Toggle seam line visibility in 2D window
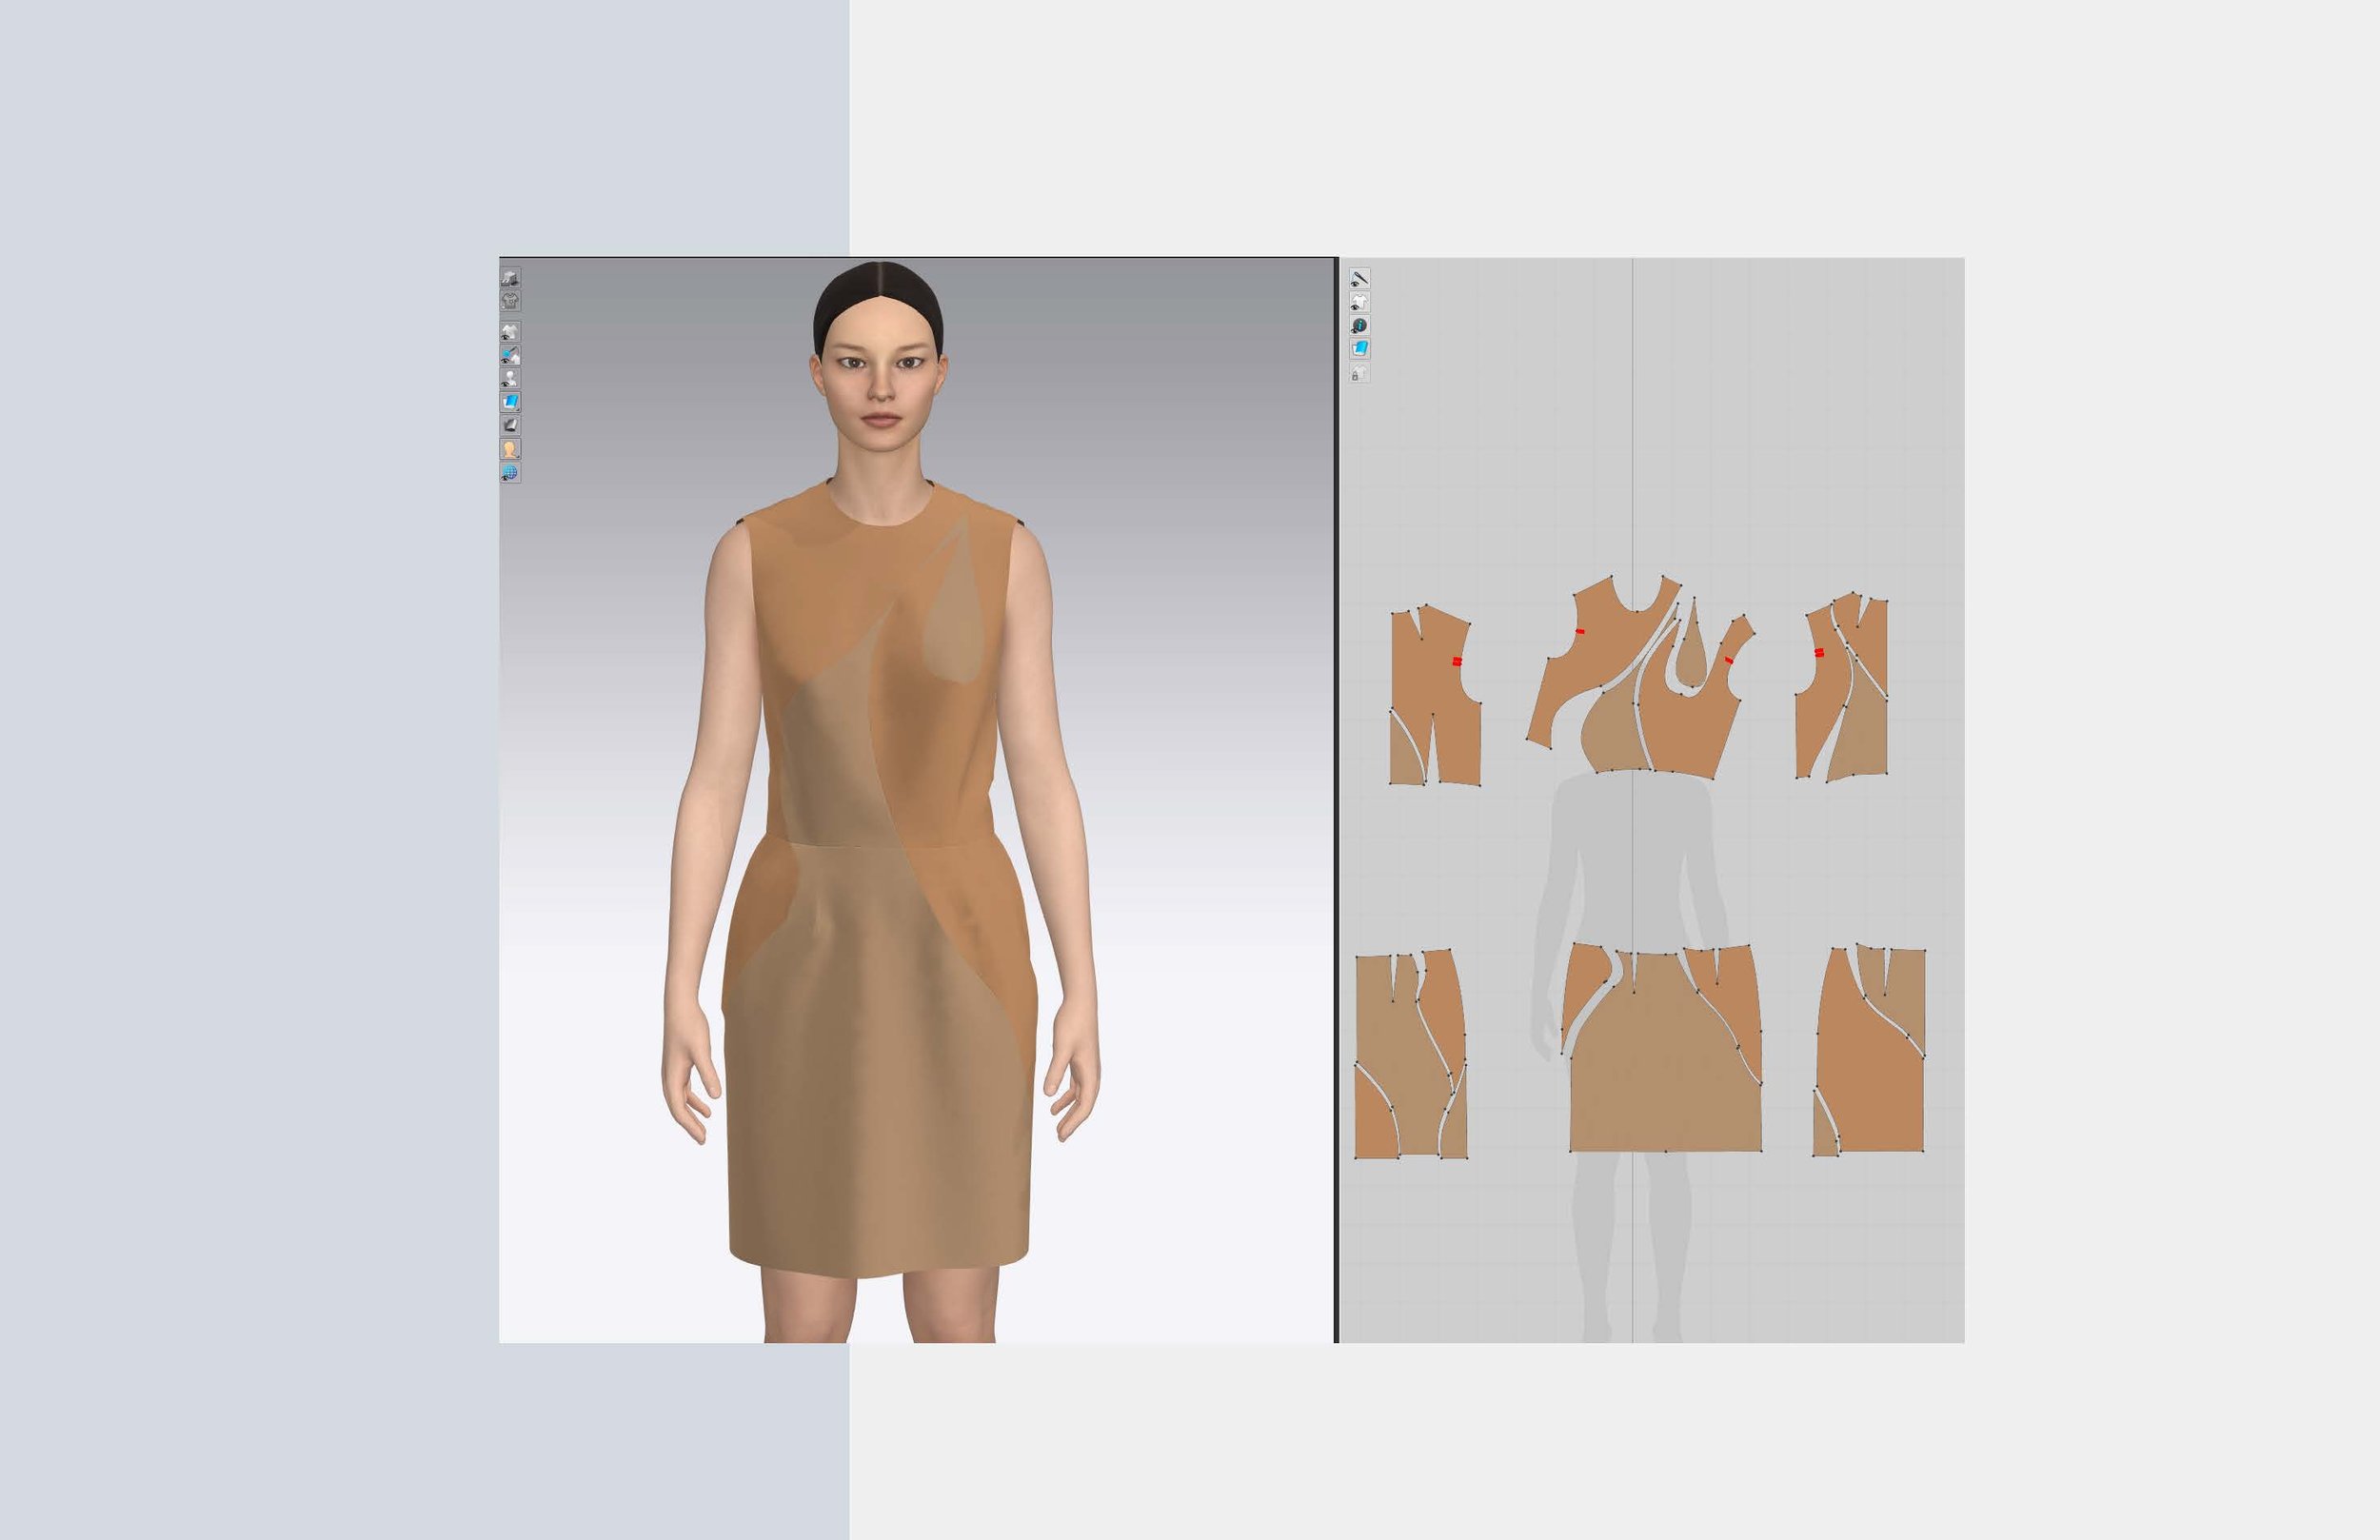The height and width of the screenshot is (1540, 2380). click(1360, 278)
